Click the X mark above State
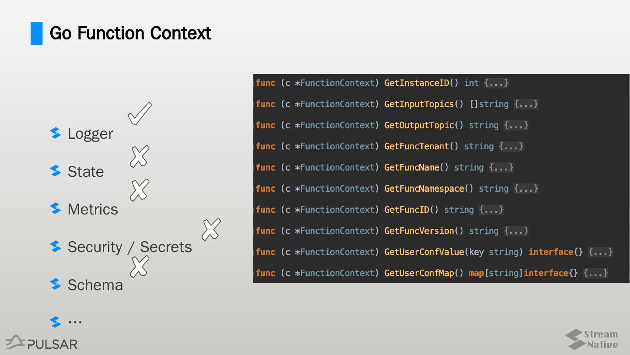630x355 pixels. 140,156
